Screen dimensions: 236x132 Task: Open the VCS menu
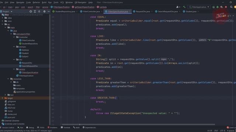tap(62, 3)
